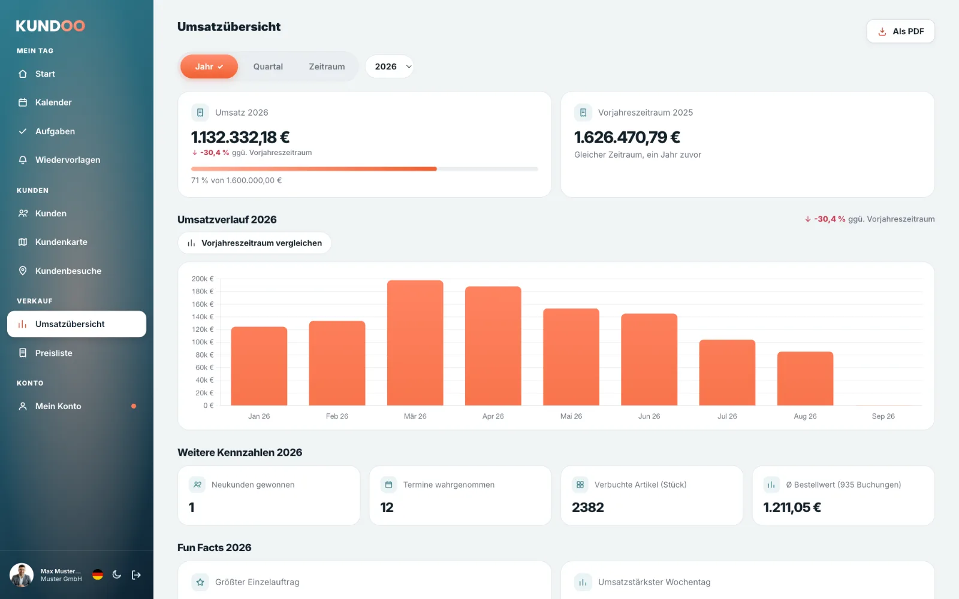Toggle Vorjahreszeitraum vergleichen
Viewport: 959px width, 599px height.
pos(255,243)
